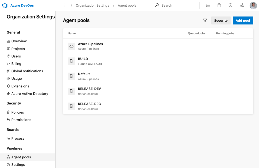Click the Extensions puzzle icon
Image resolution: width=259 pixels, height=168 pixels.
coord(8,86)
